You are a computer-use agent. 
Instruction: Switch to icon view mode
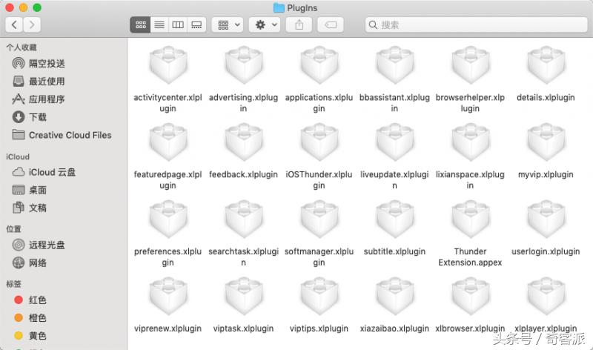[x=140, y=24]
